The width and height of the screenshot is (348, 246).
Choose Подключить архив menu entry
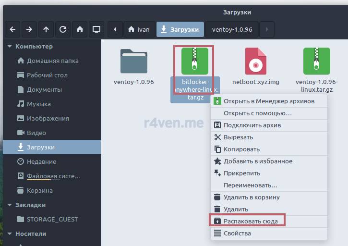(x=252, y=125)
